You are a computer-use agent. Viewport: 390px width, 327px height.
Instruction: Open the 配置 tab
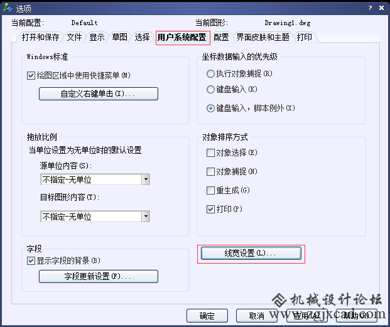tap(221, 37)
